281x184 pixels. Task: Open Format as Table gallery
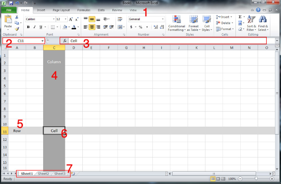[194, 23]
